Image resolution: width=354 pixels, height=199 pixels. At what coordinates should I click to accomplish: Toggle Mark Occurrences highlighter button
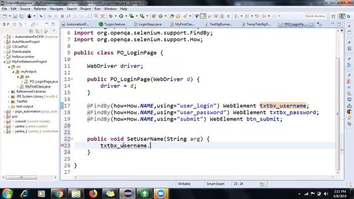pyautogui.click(x=203, y=16)
